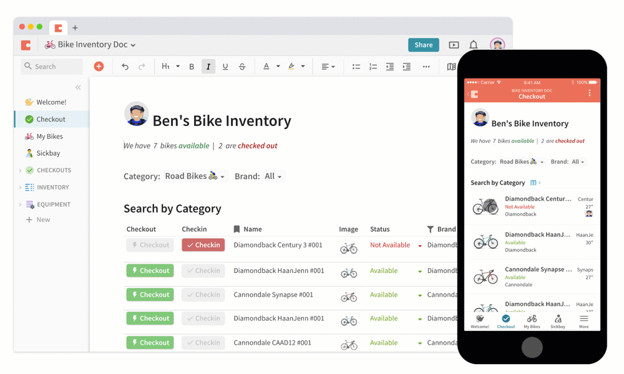Expand the INVENTORY section in the sidebar
The image size is (624, 374).
click(x=50, y=187)
